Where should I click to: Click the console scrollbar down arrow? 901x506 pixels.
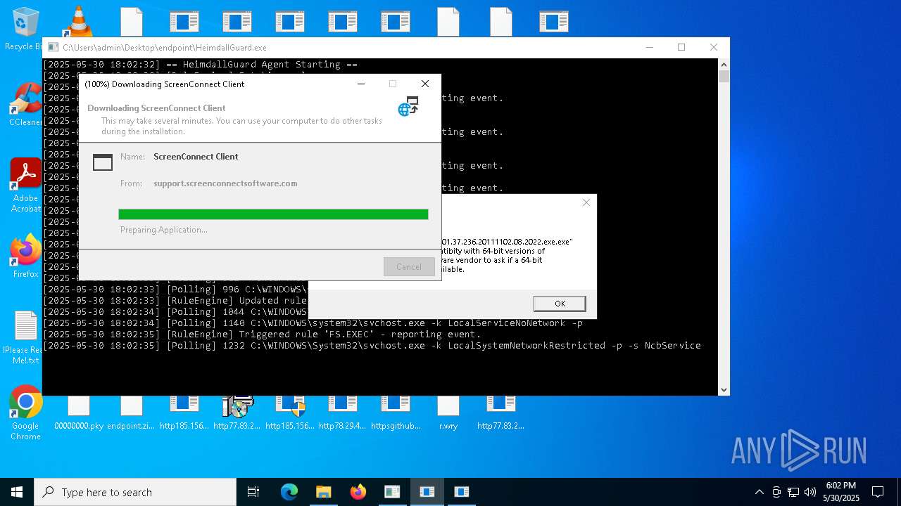(724, 390)
